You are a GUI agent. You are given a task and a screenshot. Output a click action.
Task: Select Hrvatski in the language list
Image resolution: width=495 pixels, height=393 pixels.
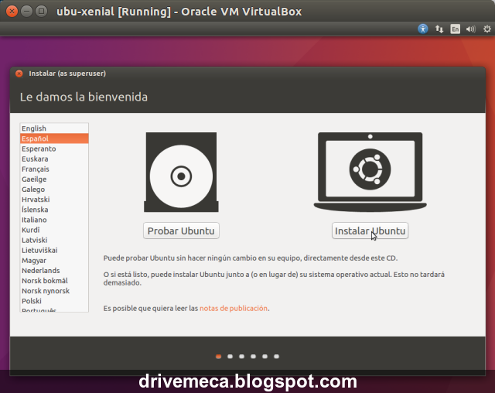tap(54, 199)
